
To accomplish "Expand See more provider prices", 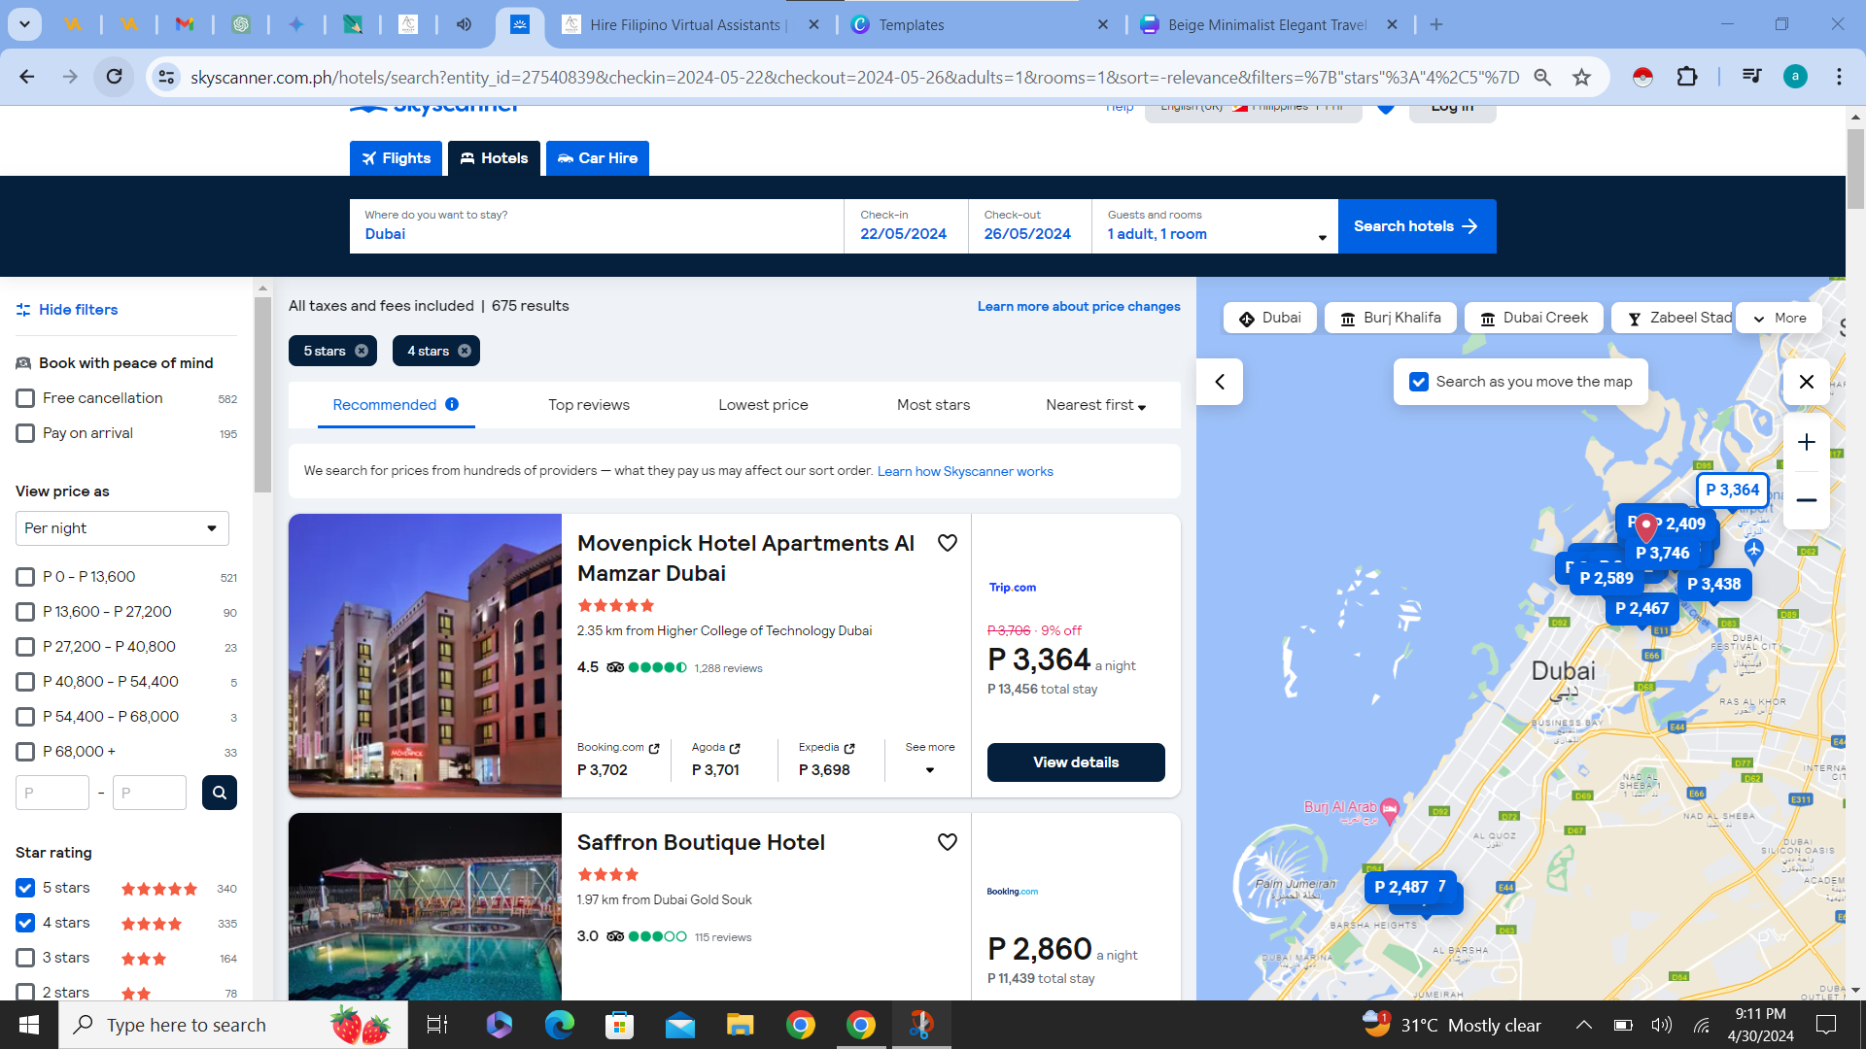I will pyautogui.click(x=929, y=760).
